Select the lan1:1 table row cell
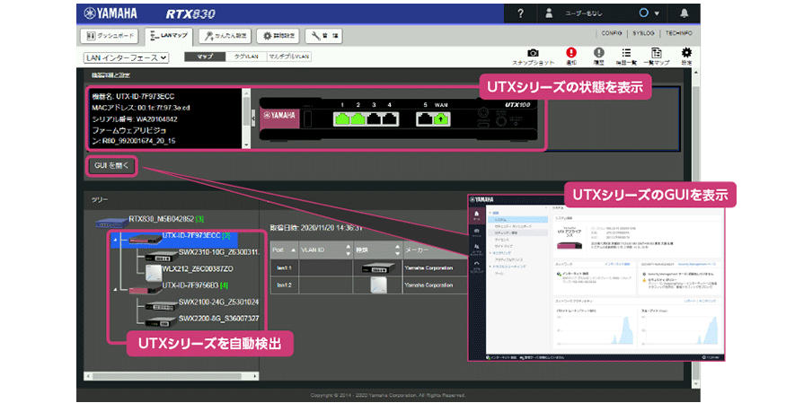 coord(284,267)
